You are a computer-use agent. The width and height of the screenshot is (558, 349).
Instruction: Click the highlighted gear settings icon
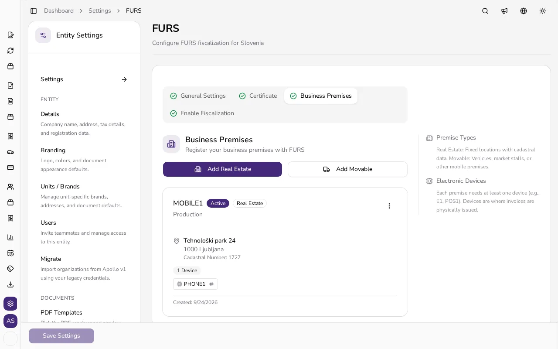pos(10,304)
